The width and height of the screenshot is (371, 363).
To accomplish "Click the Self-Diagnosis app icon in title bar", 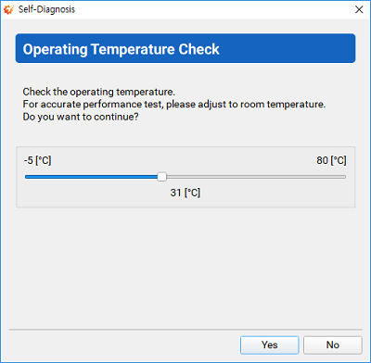I will point(8,9).
